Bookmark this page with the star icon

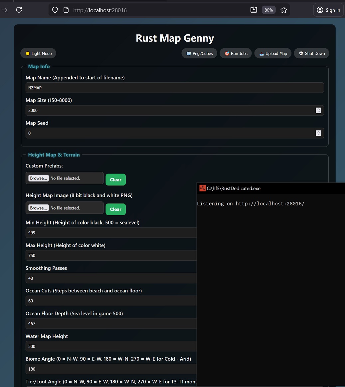point(283,10)
